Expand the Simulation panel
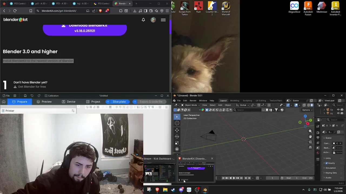This screenshot has height=194, width=346. point(331,168)
